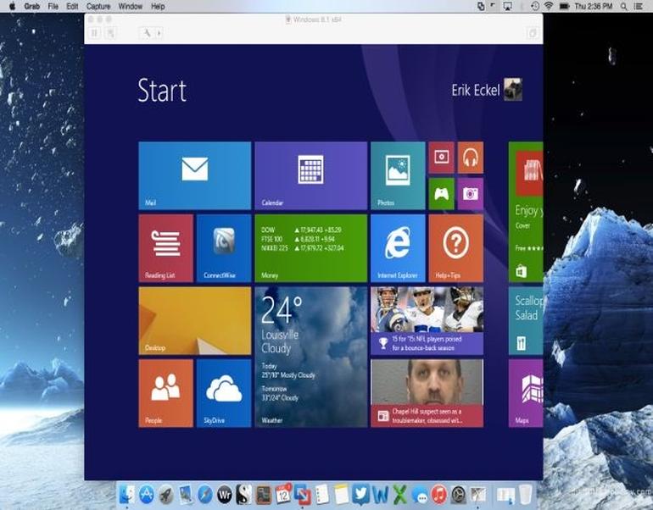
Task: Open the Reading List tile
Action: 165,248
